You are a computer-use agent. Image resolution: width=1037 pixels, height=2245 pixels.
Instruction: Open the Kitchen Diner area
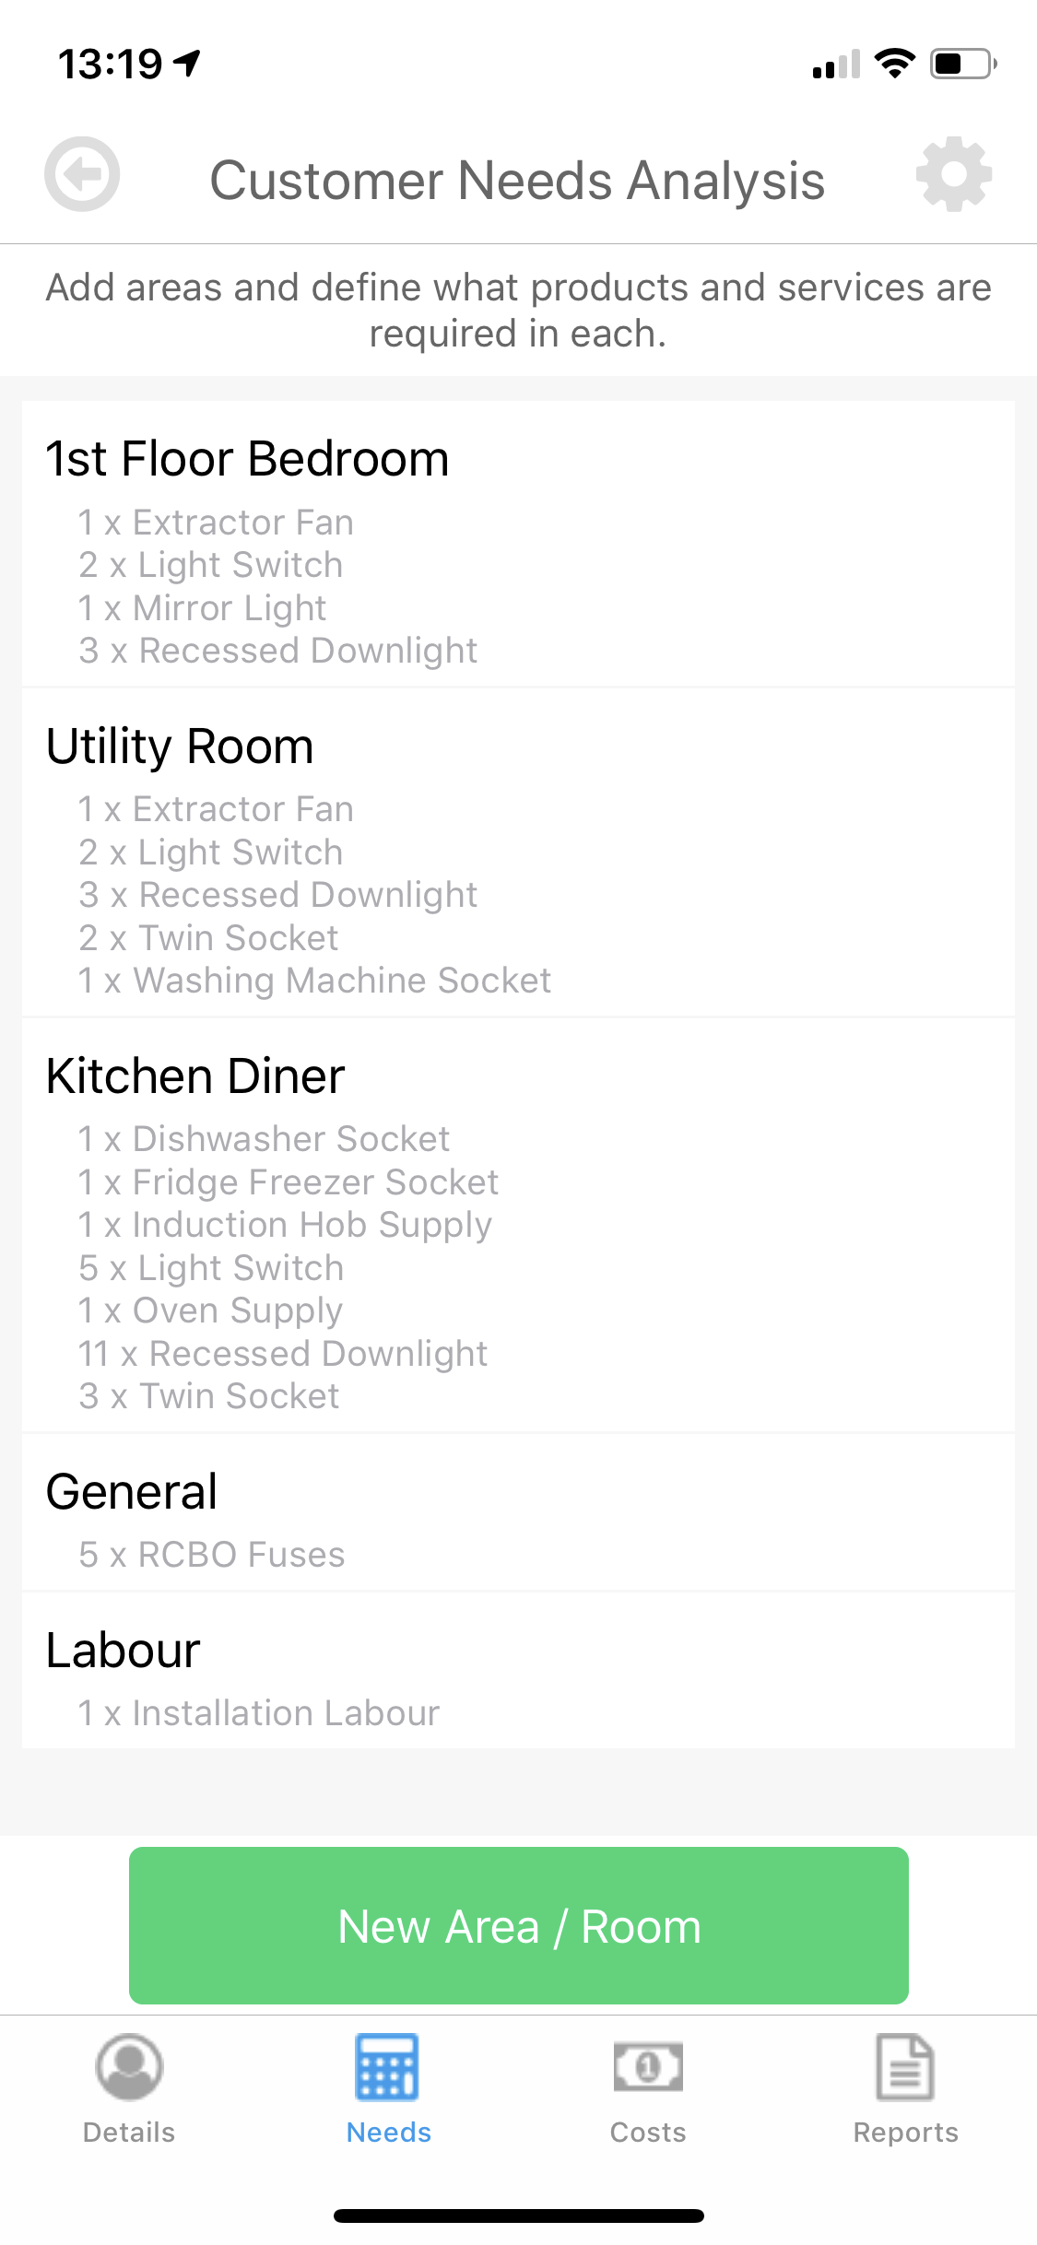click(x=195, y=1076)
